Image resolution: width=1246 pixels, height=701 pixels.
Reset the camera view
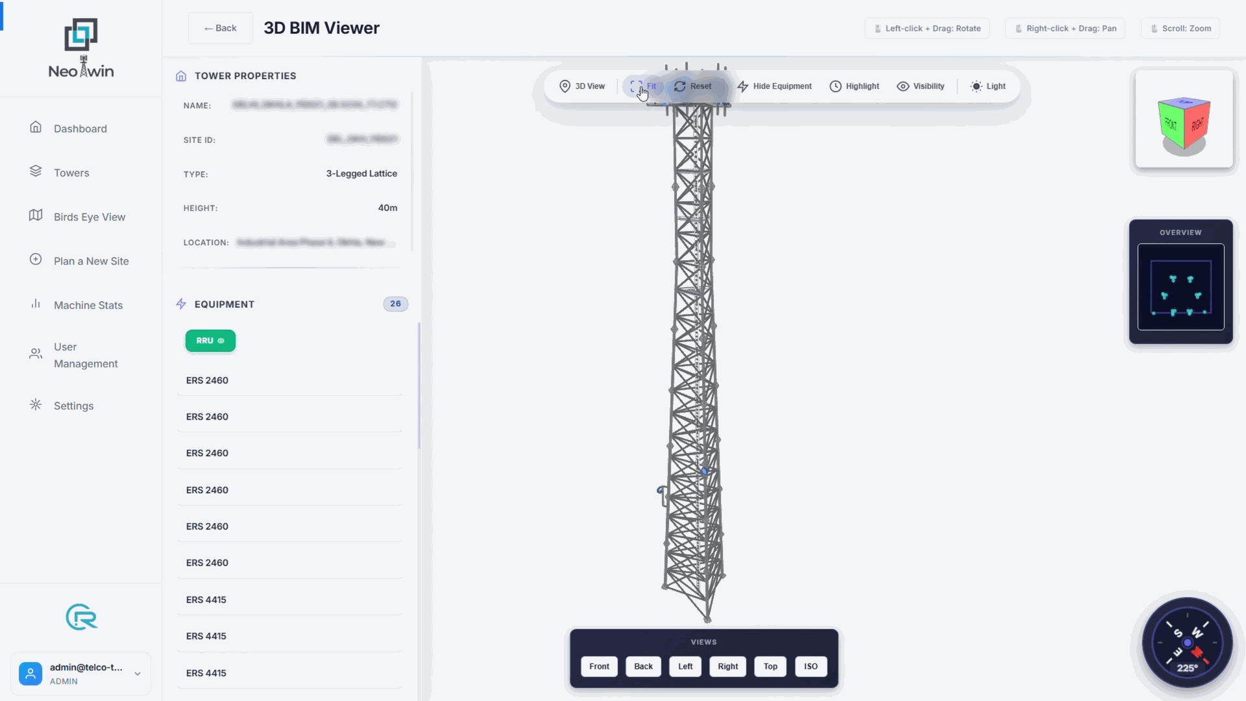pos(693,86)
